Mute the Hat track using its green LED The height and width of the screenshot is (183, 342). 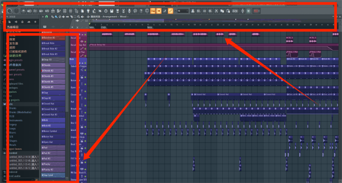(85, 105)
